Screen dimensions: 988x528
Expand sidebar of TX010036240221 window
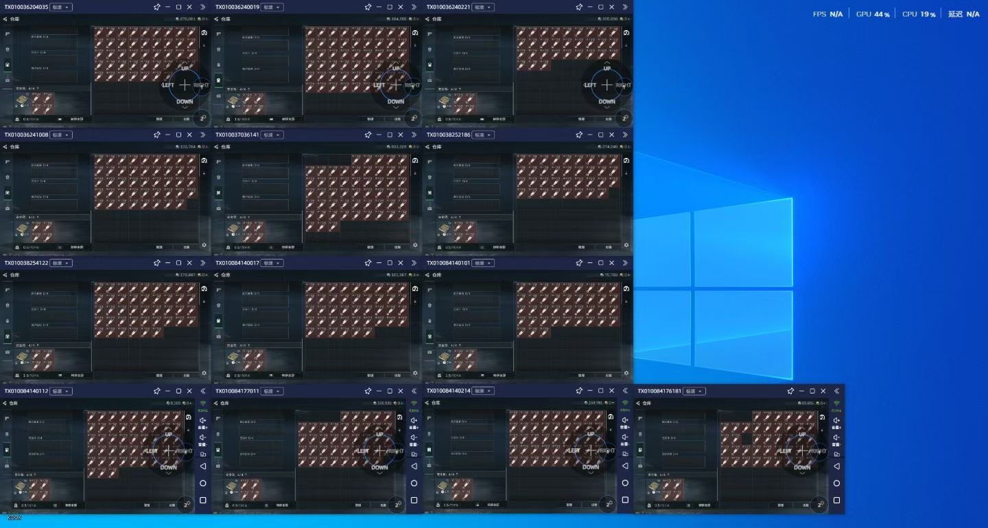(625, 7)
